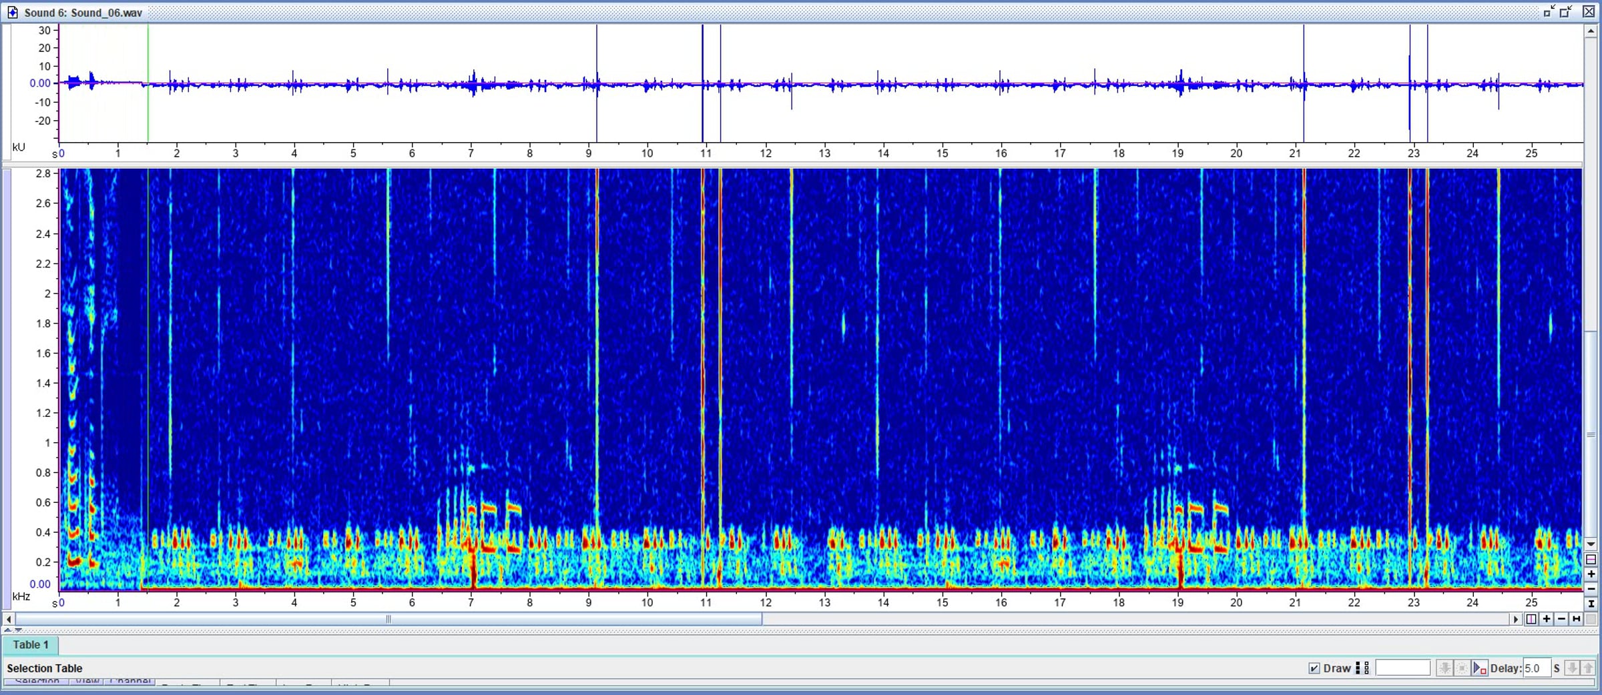Click the window maximize/restore button in title bar

[1567, 11]
